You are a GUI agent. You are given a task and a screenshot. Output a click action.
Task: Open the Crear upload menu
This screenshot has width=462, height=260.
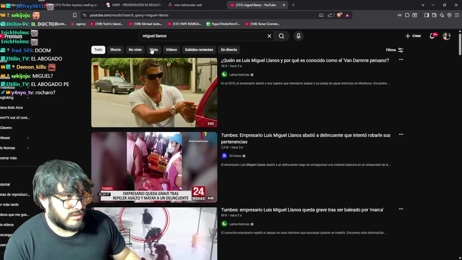(x=413, y=36)
